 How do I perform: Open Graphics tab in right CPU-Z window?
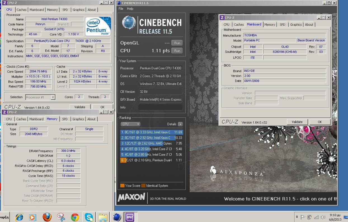tap(296, 24)
